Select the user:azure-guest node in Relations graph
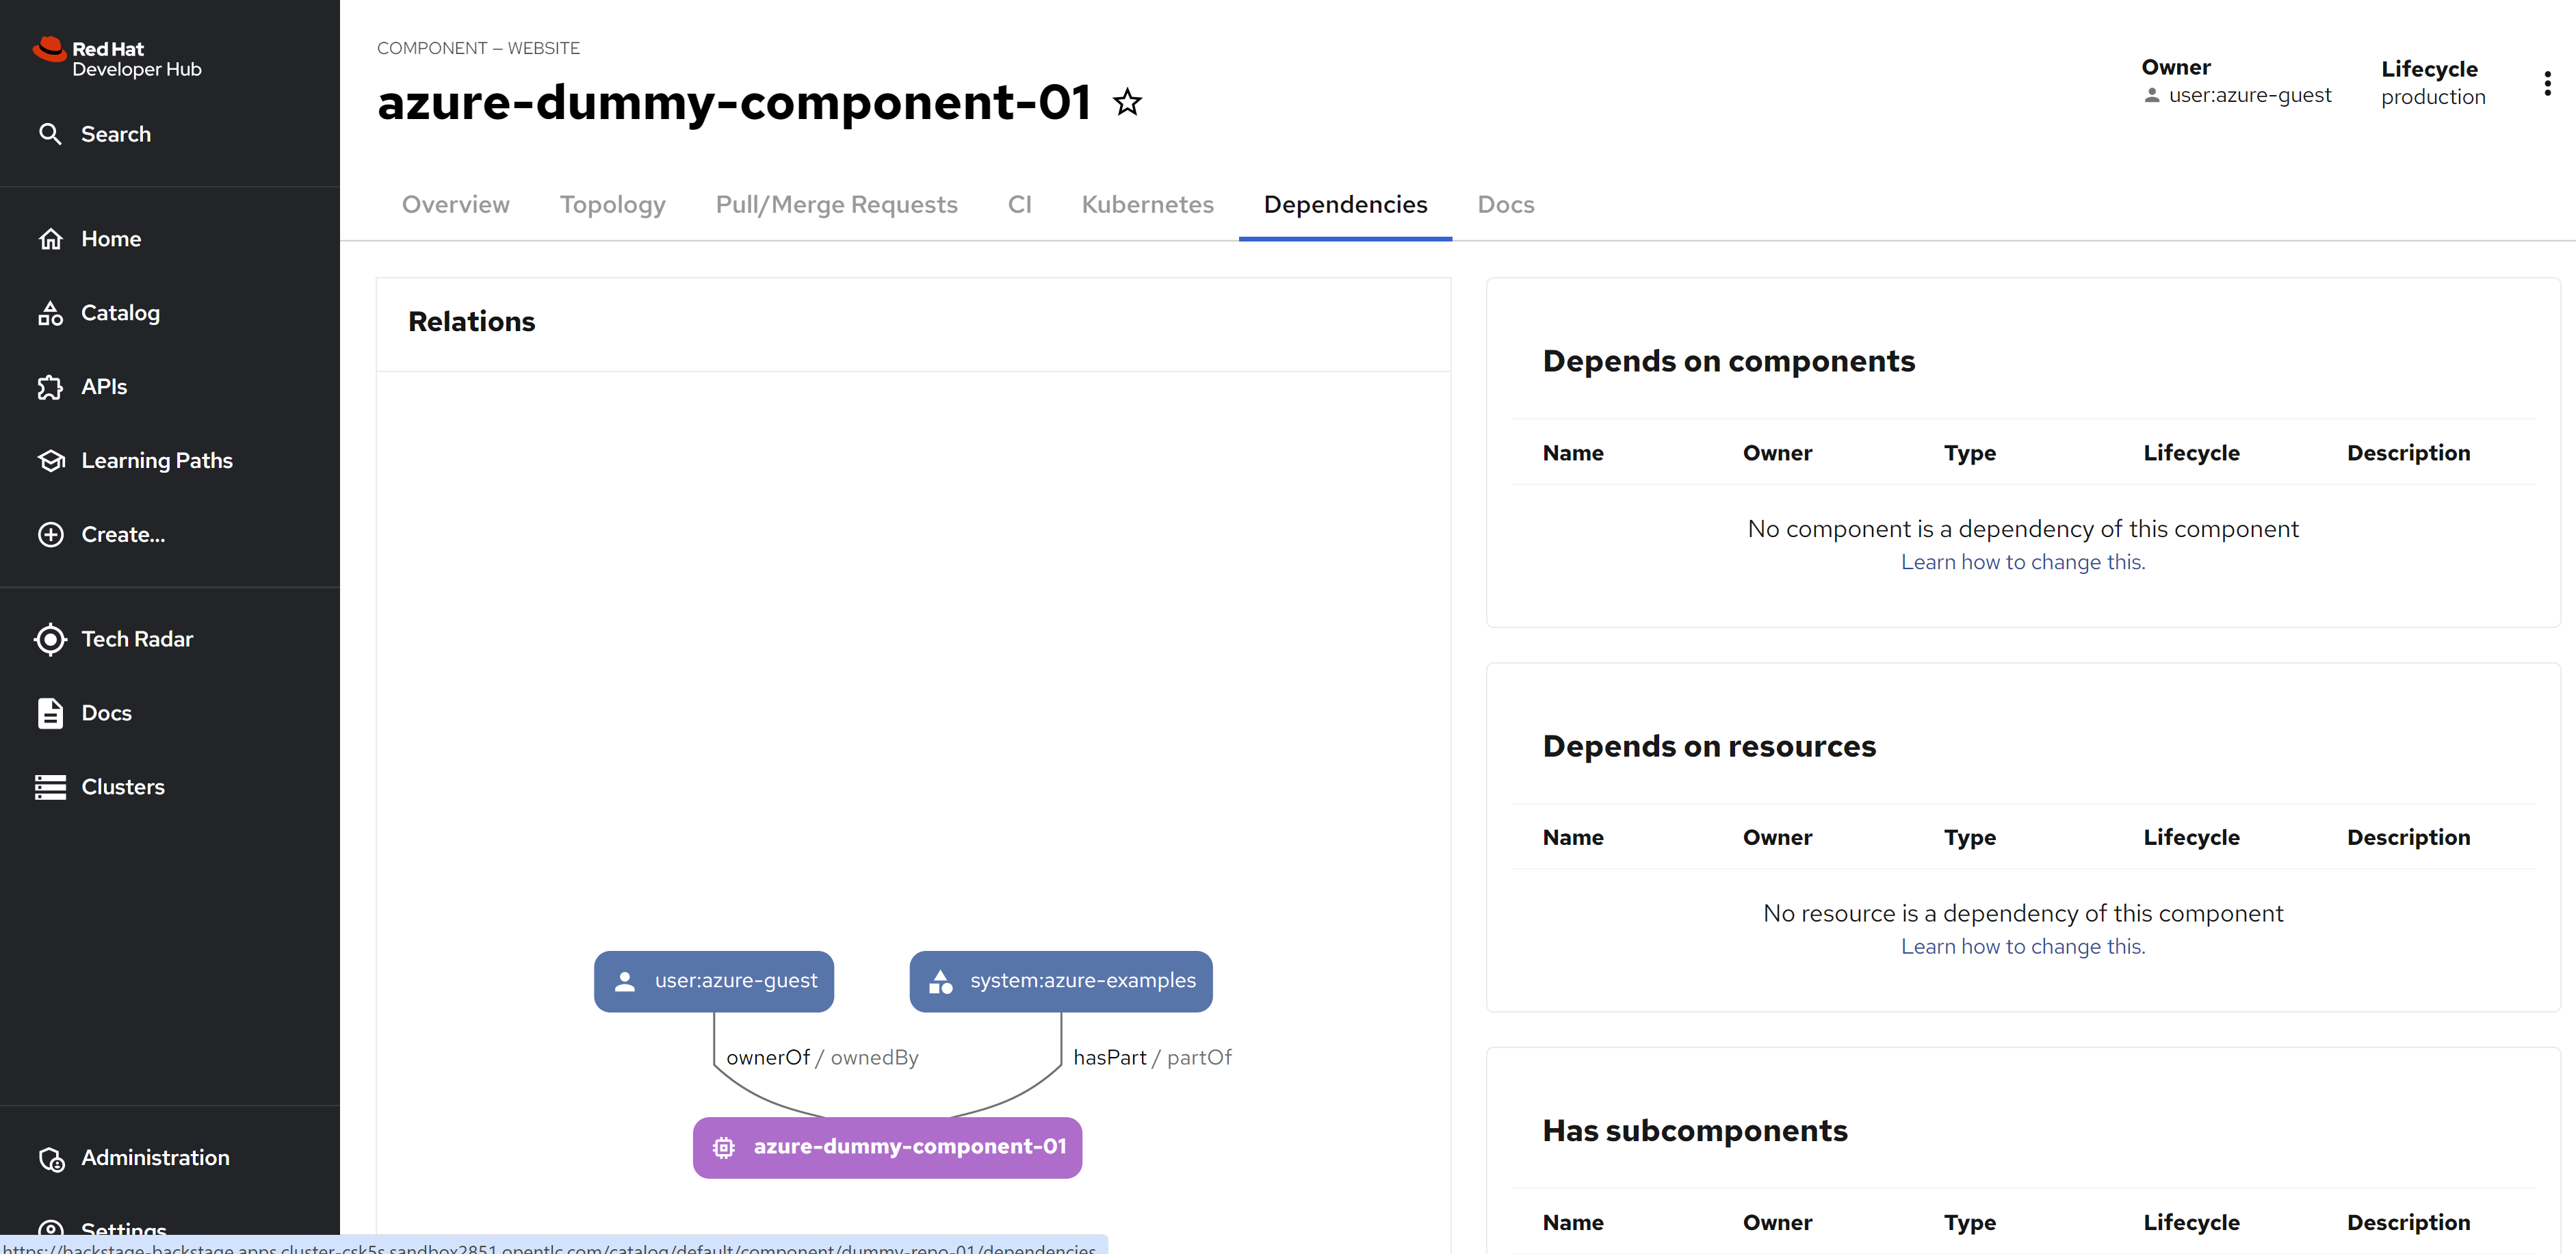This screenshot has width=2576, height=1254. (x=713, y=981)
